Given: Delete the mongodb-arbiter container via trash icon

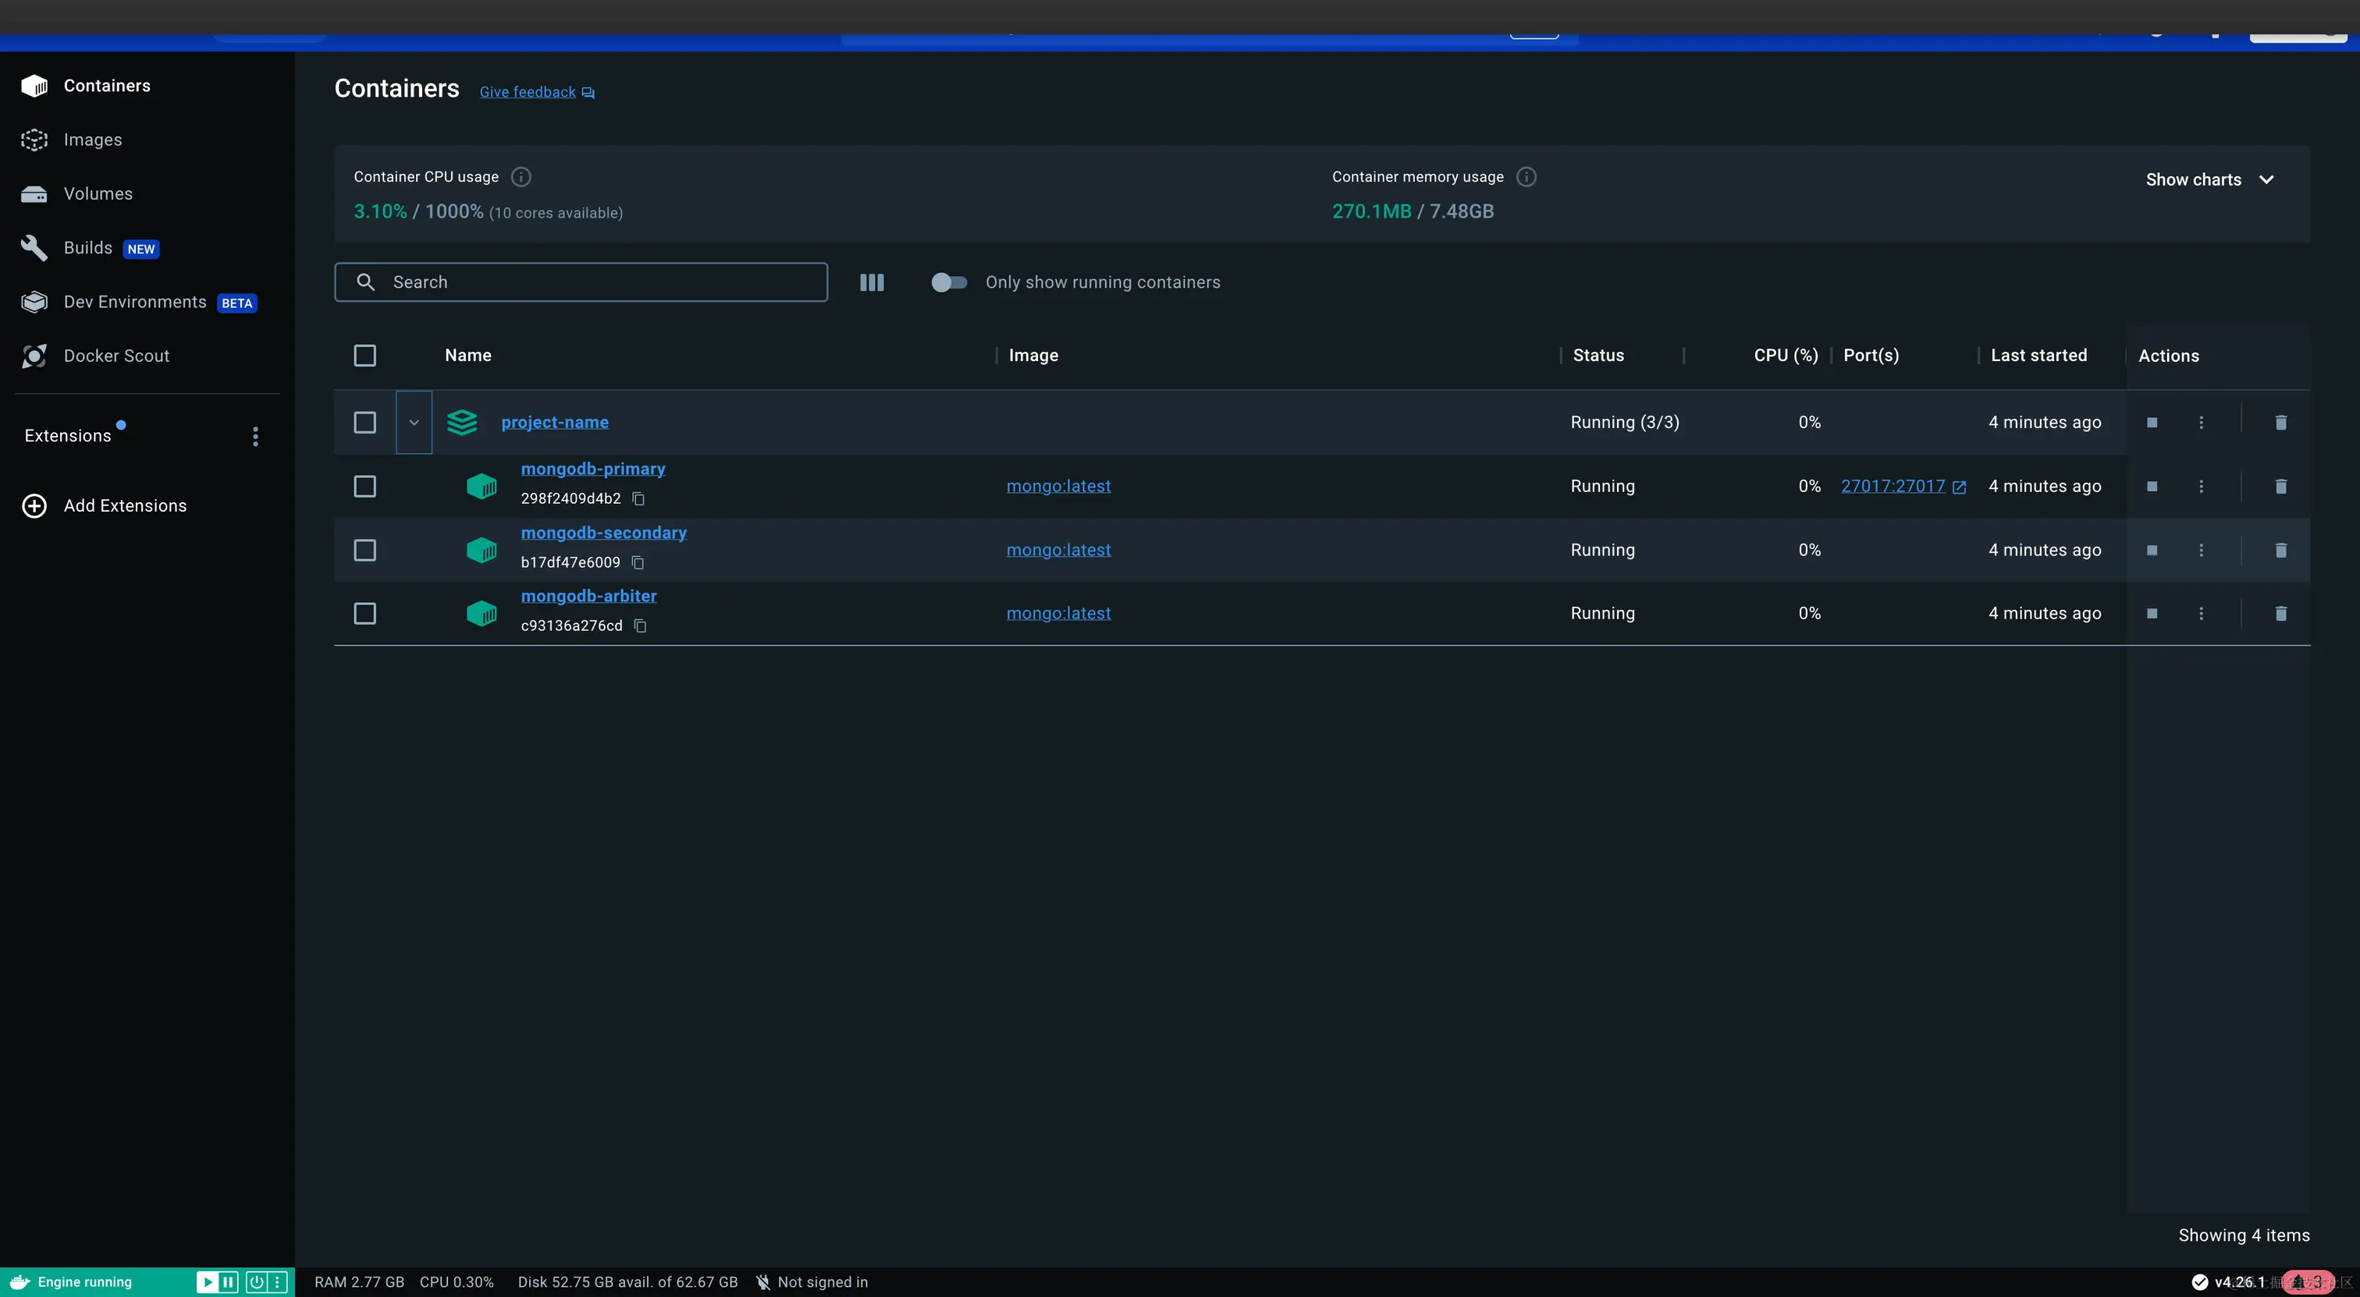Looking at the screenshot, I should (2280, 613).
